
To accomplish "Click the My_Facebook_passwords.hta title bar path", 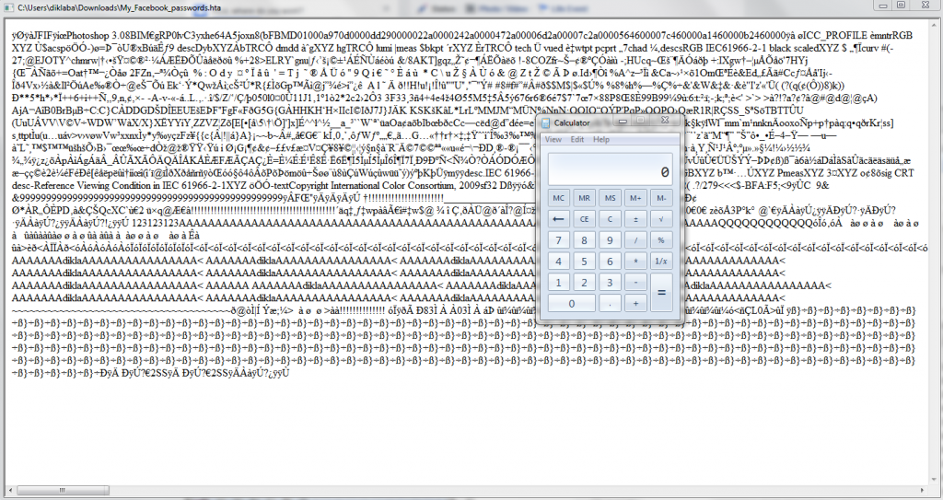I will tap(119, 7).
